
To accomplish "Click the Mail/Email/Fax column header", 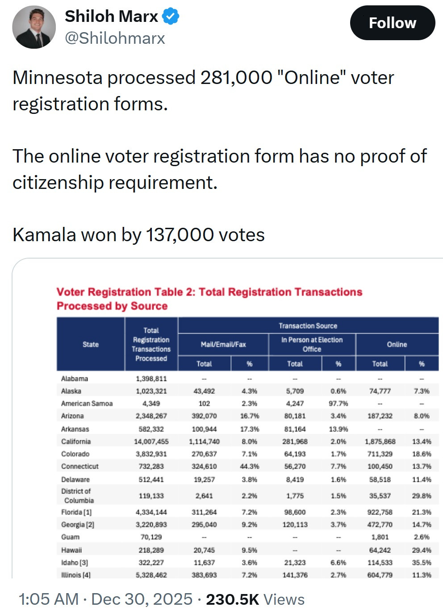I will [223, 344].
